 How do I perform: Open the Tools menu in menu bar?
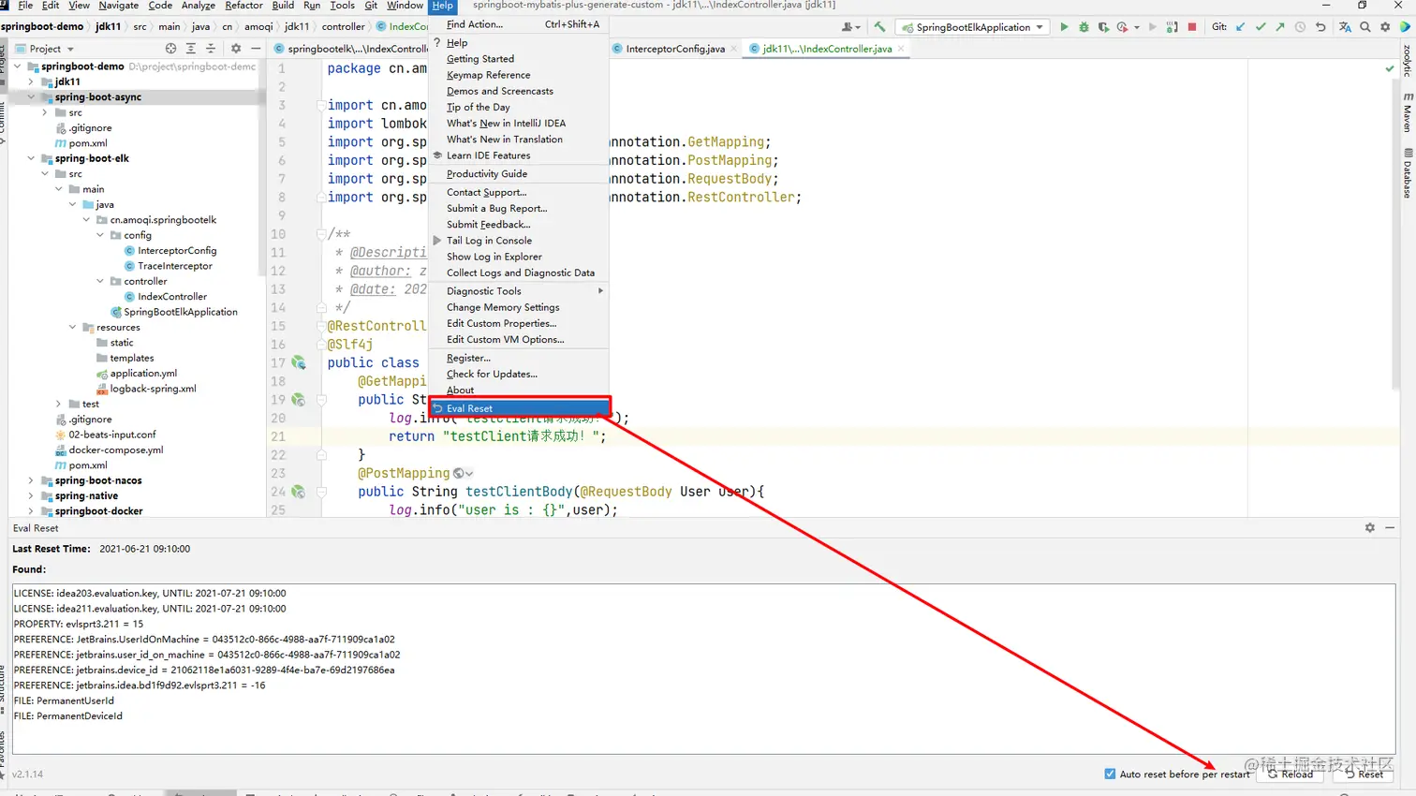tap(342, 6)
